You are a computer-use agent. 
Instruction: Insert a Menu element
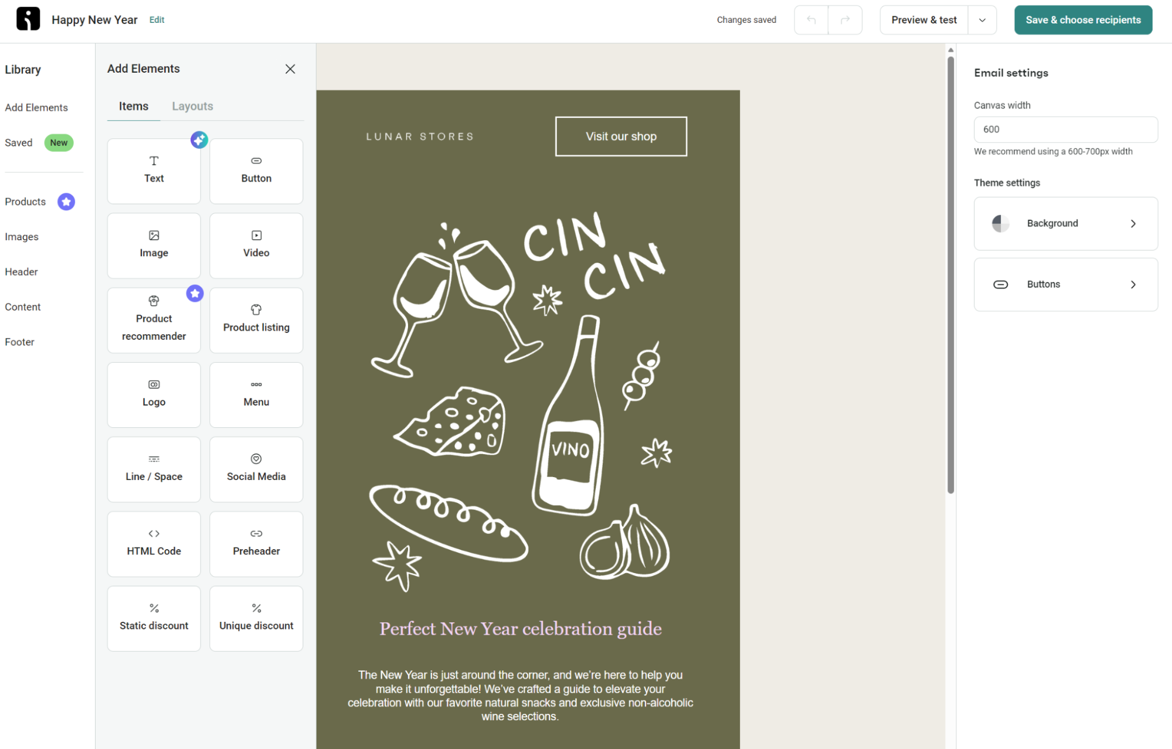[x=256, y=394]
